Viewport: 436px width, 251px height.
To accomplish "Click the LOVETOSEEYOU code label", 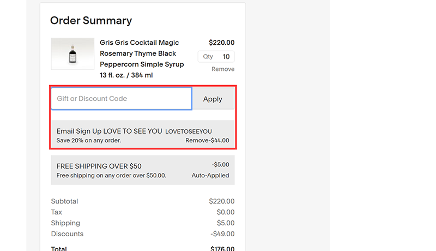I will click(189, 132).
